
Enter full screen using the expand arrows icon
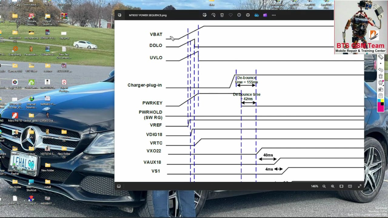[360, 186]
